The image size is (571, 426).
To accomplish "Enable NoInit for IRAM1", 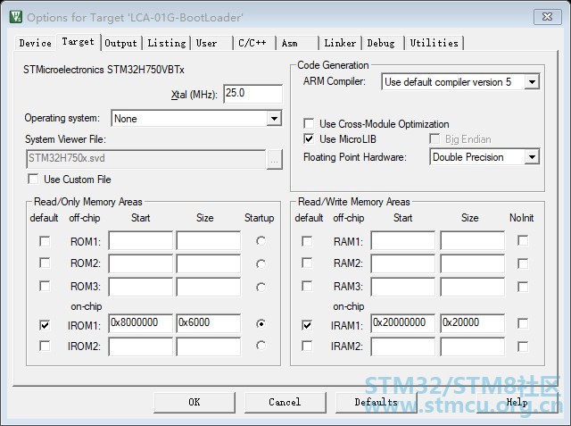I will [523, 323].
